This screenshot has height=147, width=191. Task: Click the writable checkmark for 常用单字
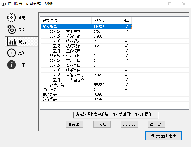click(126, 31)
